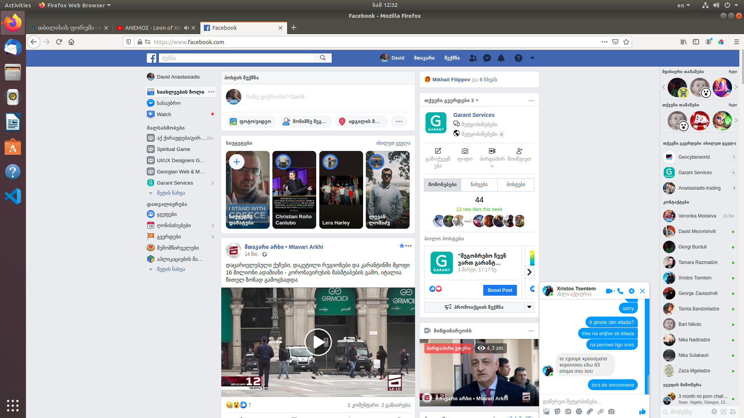Switch to the პოსტები tab
This screenshot has height=418, width=744.
pyautogui.click(x=515, y=185)
